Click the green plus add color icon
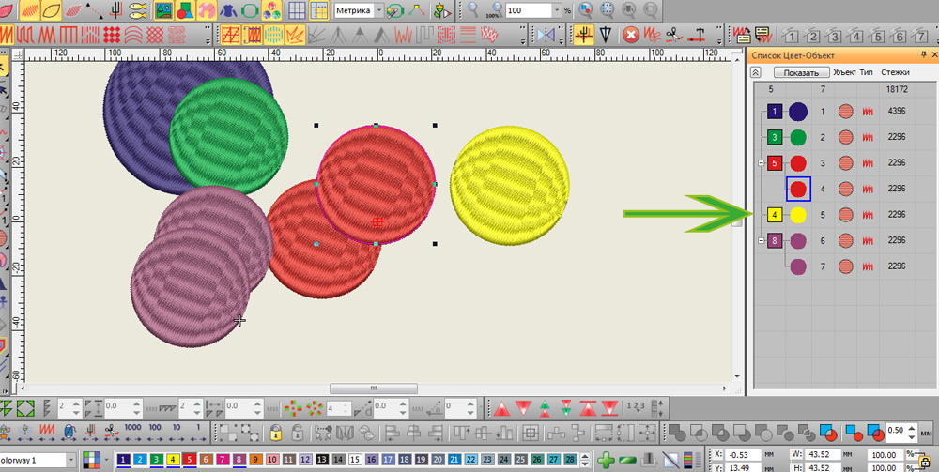 tap(608, 459)
